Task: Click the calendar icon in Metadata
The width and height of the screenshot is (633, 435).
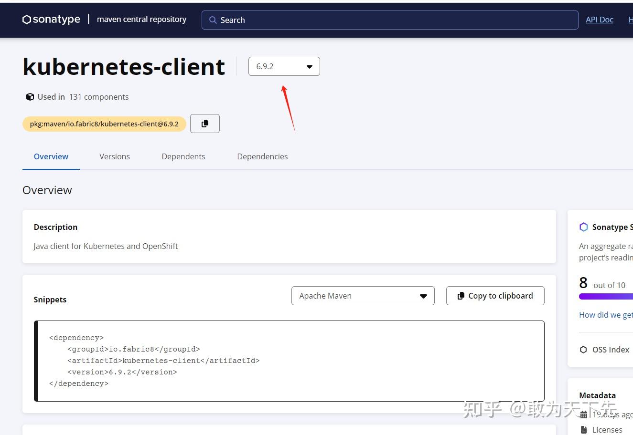Action: point(583,414)
